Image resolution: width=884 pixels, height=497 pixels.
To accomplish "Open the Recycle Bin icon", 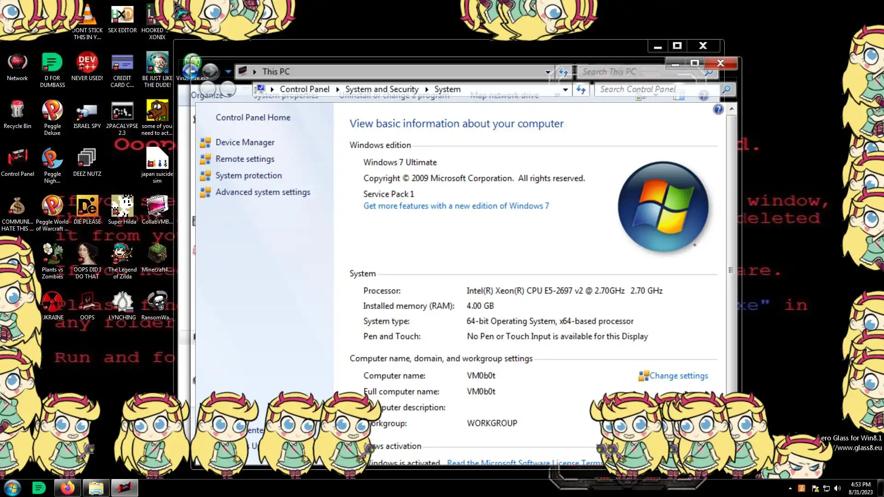I will [17, 110].
